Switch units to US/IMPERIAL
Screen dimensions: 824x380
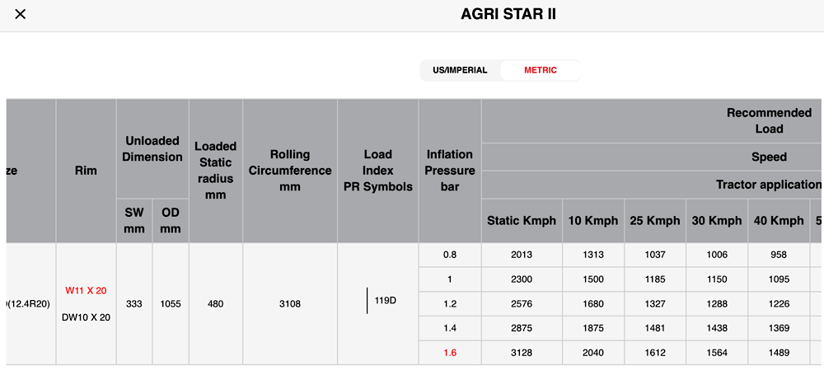tap(460, 70)
